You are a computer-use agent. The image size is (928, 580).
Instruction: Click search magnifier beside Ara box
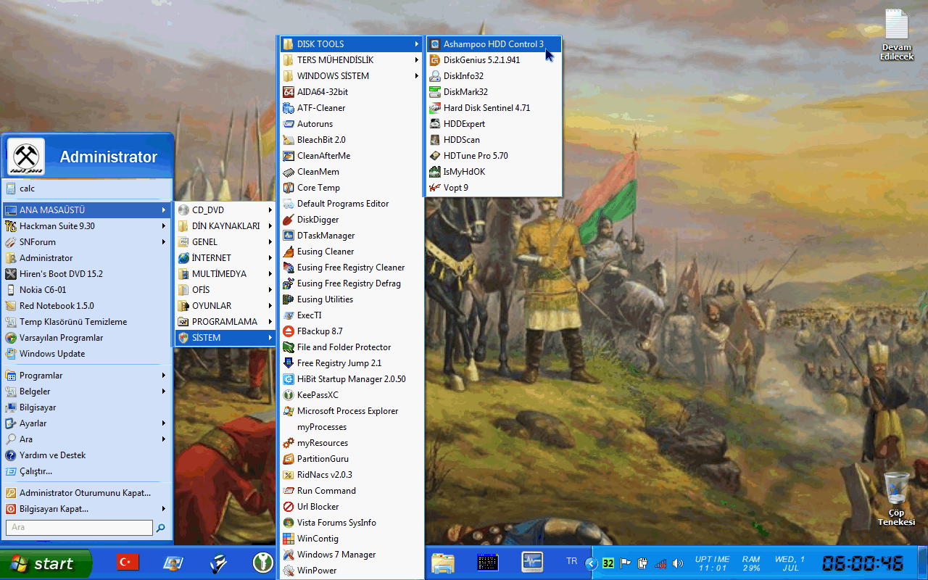click(161, 528)
